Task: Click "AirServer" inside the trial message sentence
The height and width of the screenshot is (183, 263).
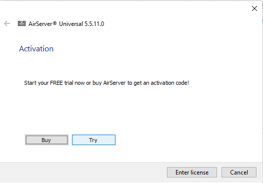Action: pos(114,83)
